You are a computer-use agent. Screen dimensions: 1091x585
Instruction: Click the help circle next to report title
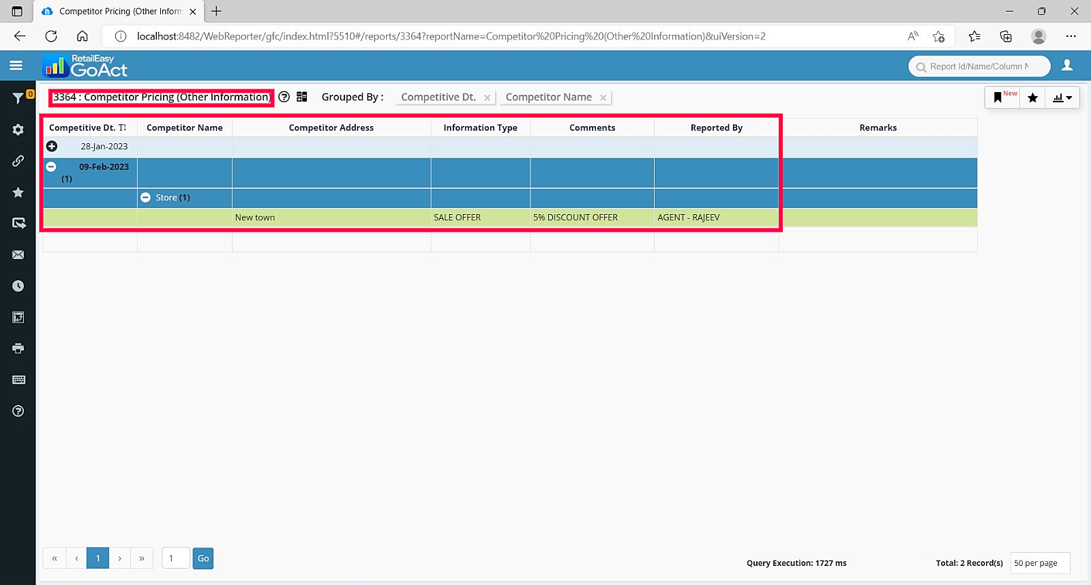coord(284,97)
